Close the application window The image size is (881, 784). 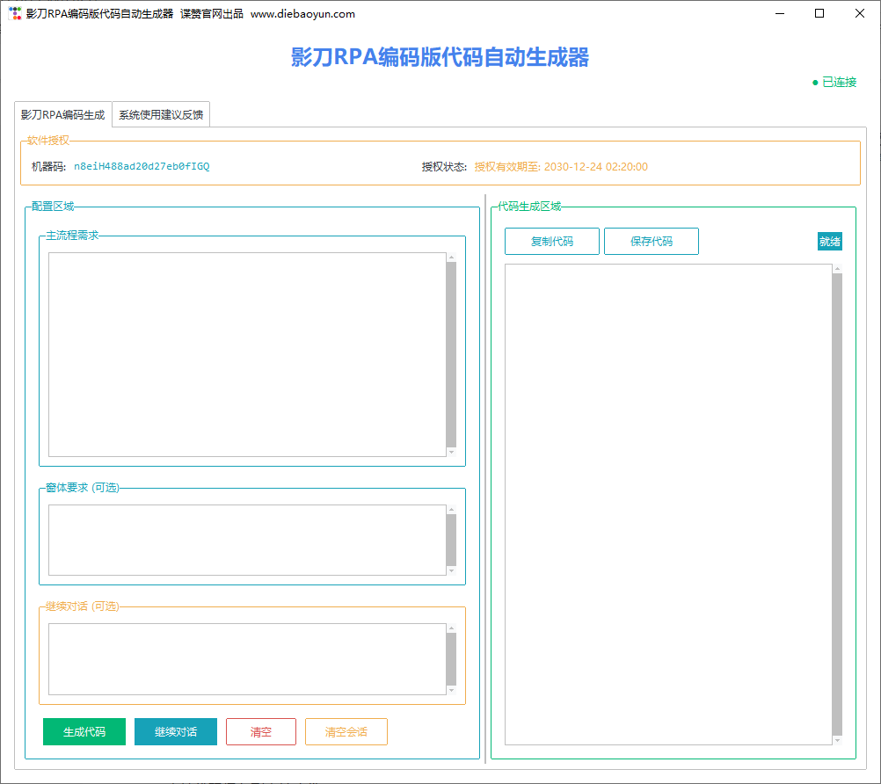860,13
